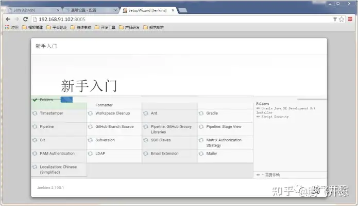The width and height of the screenshot is (358, 206).
Task: Open the apps grid shortcut in bookmarks bar
Action: [x=7, y=27]
